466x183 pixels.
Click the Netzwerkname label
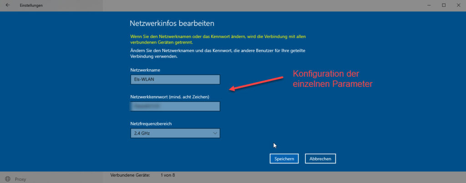click(x=145, y=70)
